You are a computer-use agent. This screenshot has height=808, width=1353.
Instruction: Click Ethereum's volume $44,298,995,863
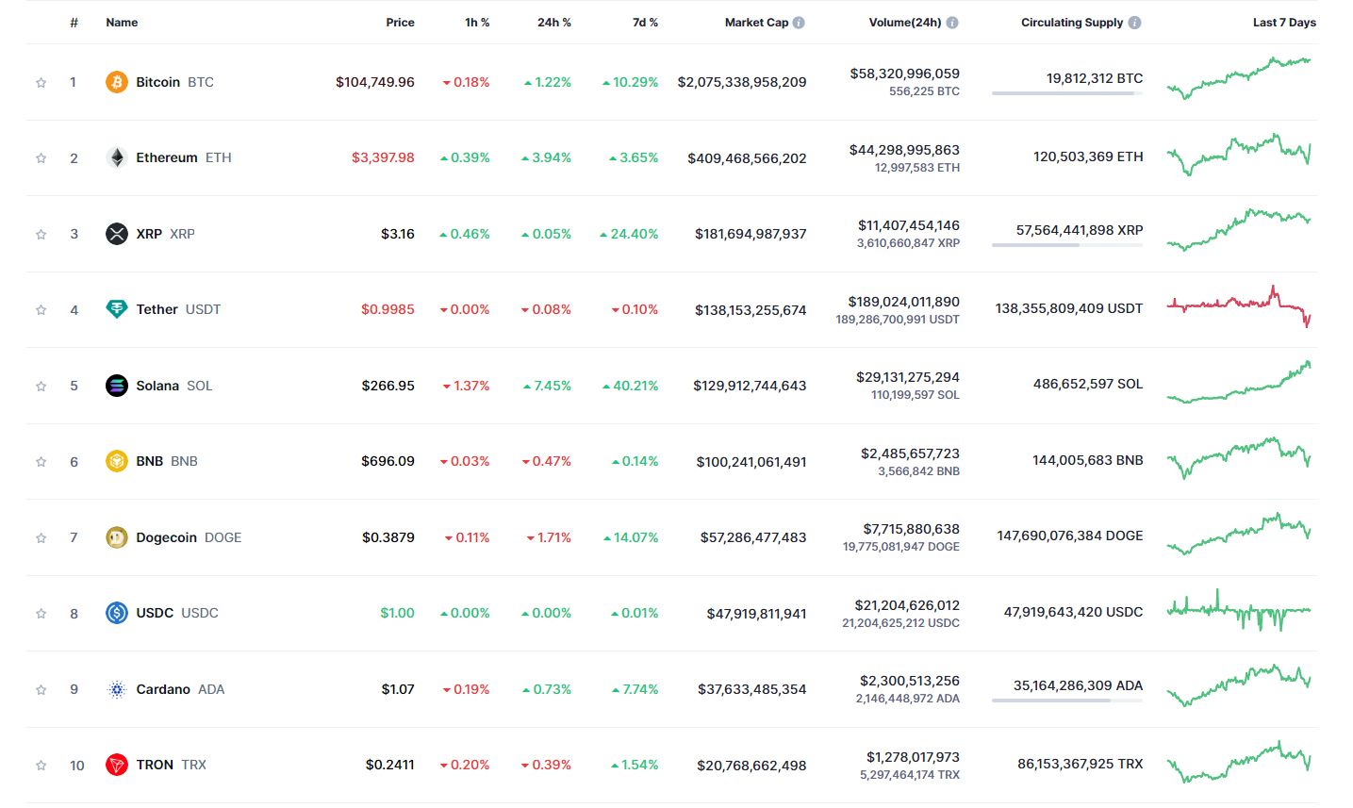click(904, 150)
